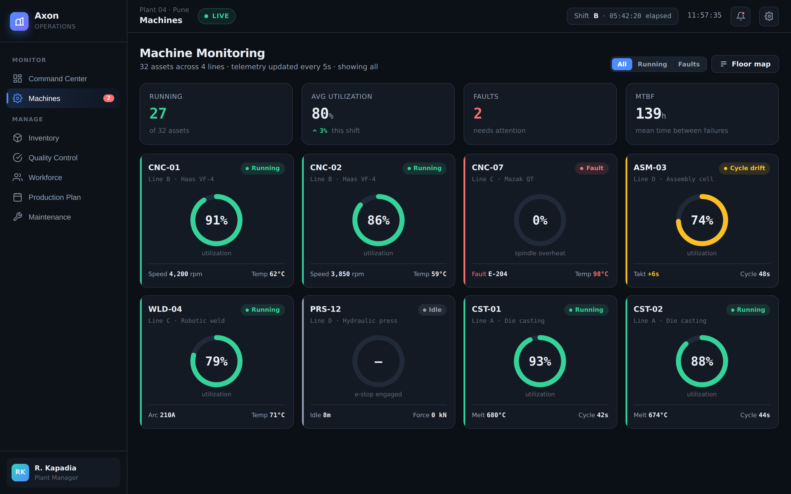Click the CST-01 Running status badge
Viewport: 791px width, 494px height.
(586, 310)
